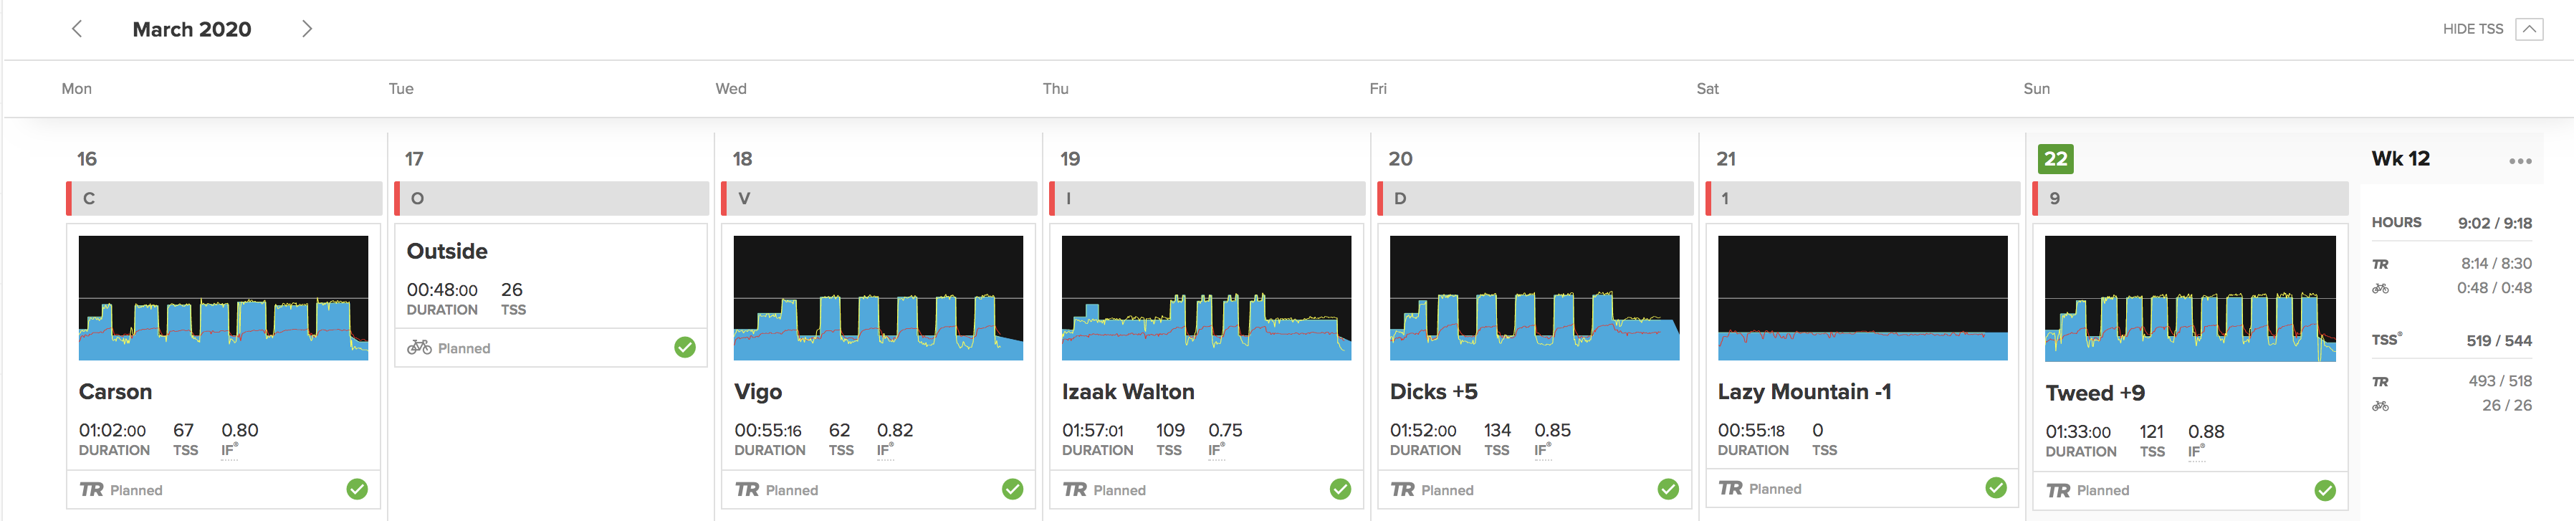Click the TR logo on Dicks +5 card
Image resolution: width=2574 pixels, height=521 pixels.
1402,490
